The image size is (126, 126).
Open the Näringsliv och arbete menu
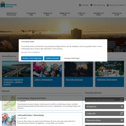[x=99, y=14]
